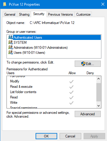Click the permissions scrollbar thumb
Screen dimensions: 107x141
click(x=98, y=92)
